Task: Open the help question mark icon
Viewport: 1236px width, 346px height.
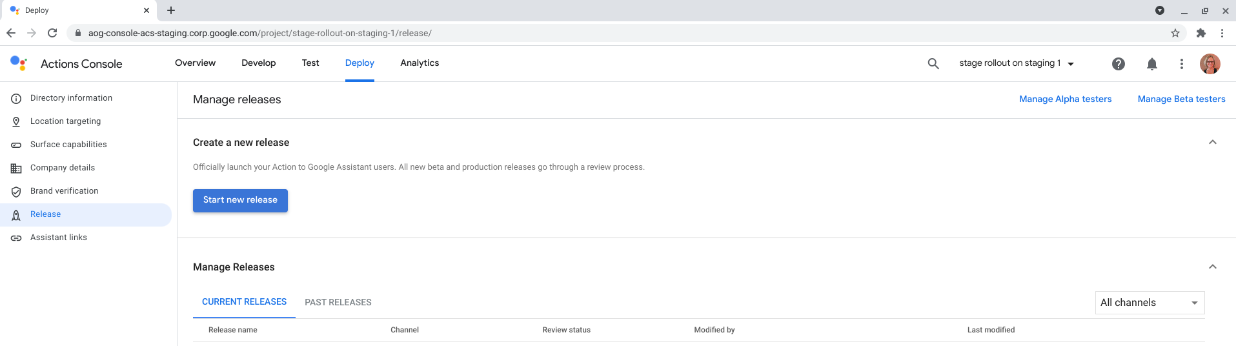Action: (x=1118, y=63)
